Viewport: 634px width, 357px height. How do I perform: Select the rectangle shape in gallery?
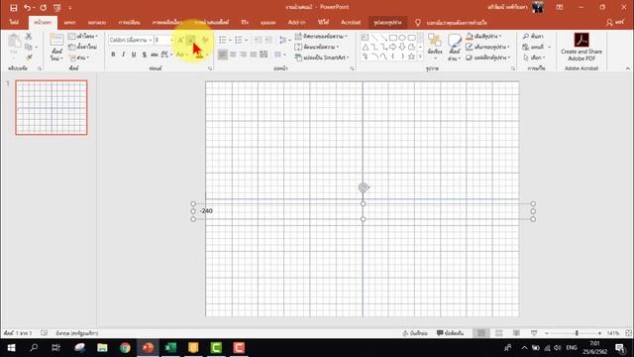tap(392, 38)
